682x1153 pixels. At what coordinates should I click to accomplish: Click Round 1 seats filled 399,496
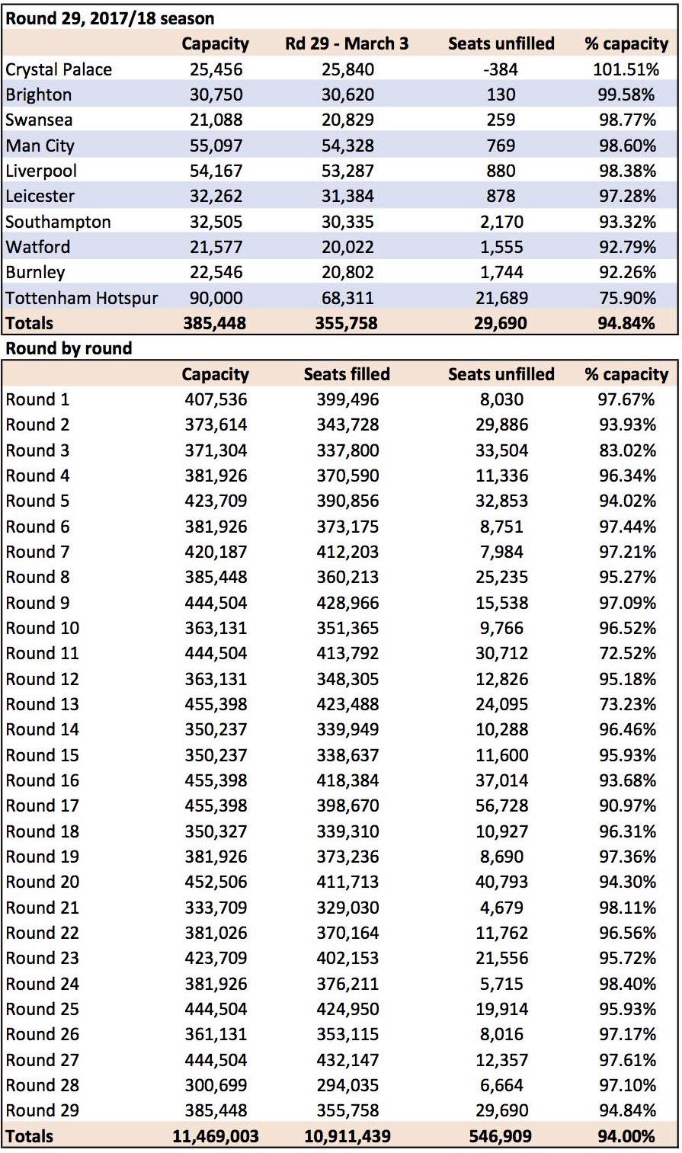pyautogui.click(x=347, y=399)
